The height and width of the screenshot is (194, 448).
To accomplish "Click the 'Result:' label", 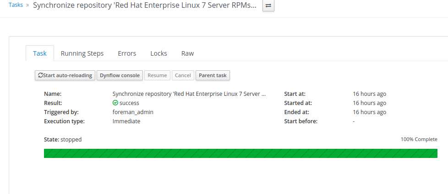I will click(53, 103).
